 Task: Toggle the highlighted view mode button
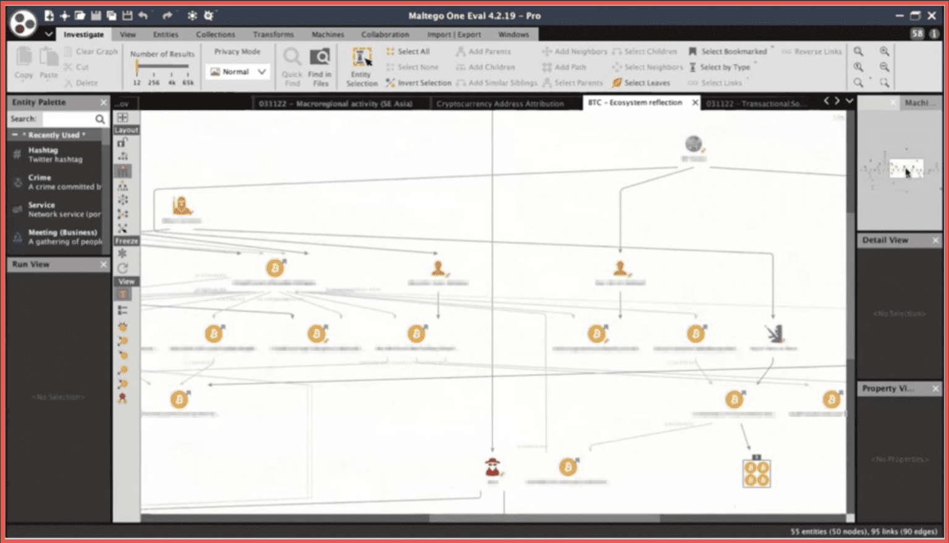122,295
